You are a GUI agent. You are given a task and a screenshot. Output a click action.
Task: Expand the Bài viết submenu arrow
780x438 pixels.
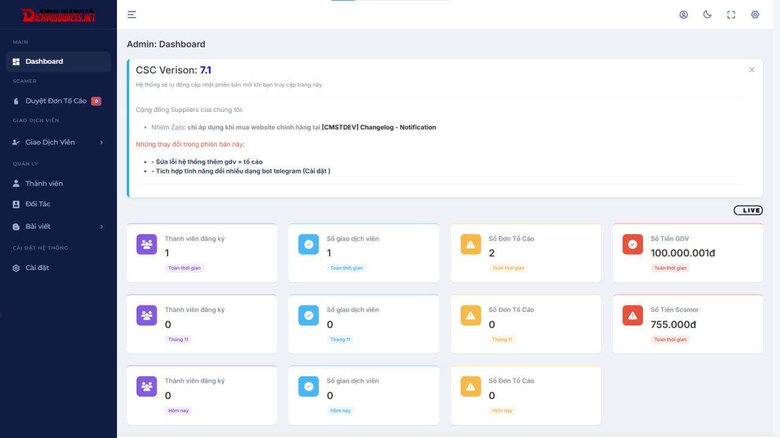click(101, 226)
